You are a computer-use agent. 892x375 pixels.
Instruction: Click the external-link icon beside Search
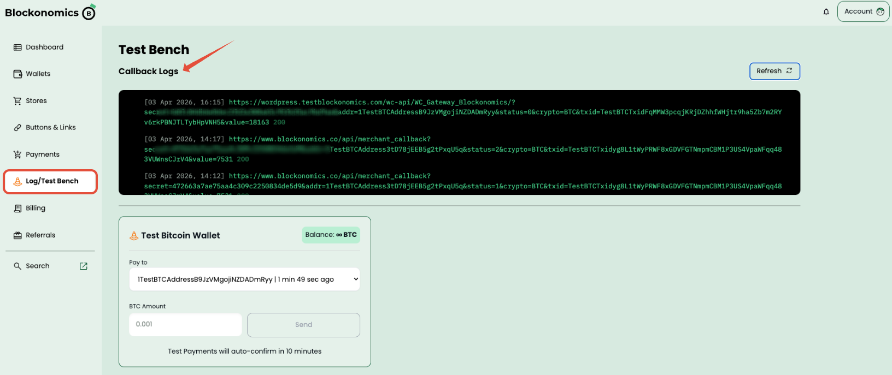click(84, 266)
